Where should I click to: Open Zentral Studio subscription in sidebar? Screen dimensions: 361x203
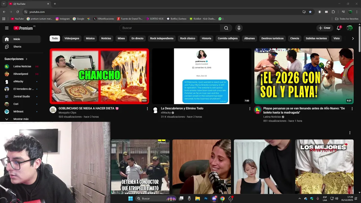point(21,96)
